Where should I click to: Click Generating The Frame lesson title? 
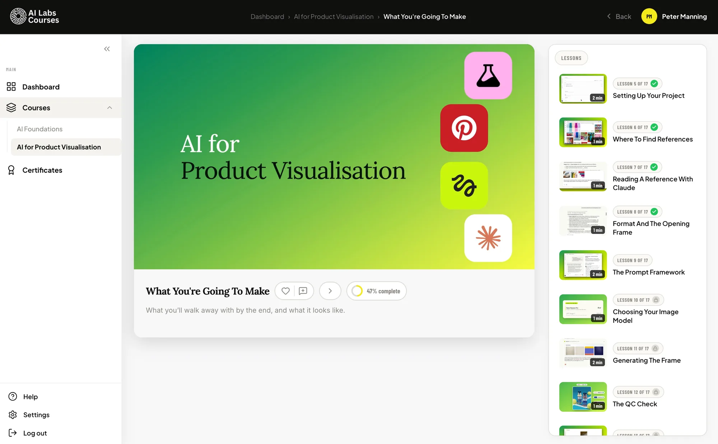[647, 360]
